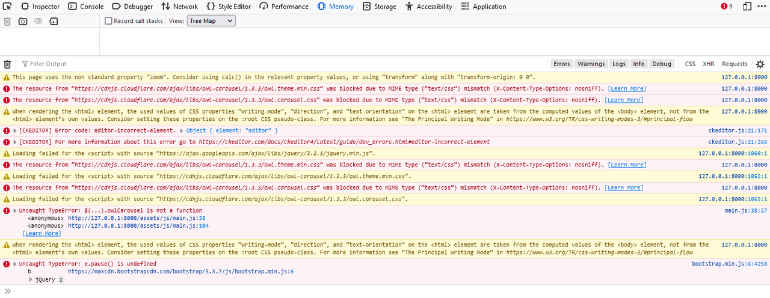Enable the XHR filter
Viewport: 770px width, 298px height.
[x=709, y=64]
